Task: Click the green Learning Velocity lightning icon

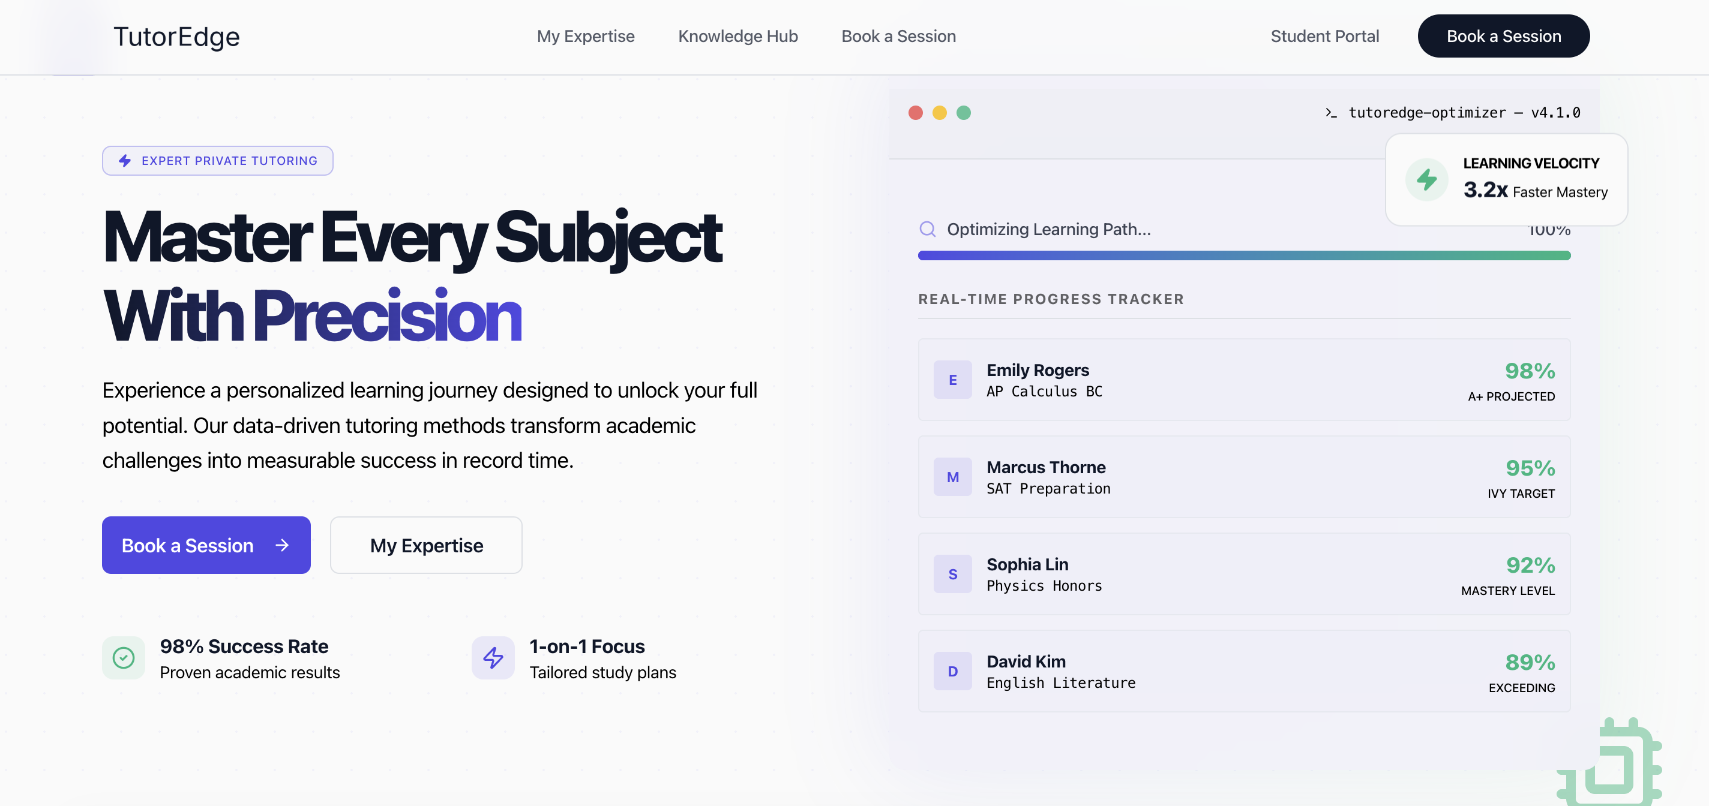Action: (1426, 179)
